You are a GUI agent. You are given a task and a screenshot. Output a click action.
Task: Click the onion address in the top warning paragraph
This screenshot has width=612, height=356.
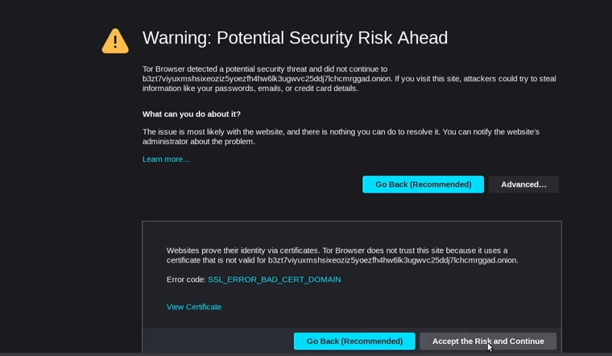[267, 79]
